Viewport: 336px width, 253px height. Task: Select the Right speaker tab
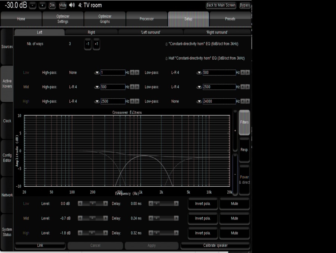[91, 32]
